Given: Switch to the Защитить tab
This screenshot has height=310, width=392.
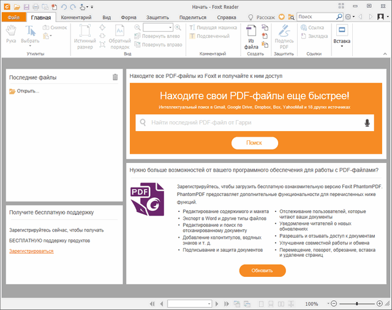Looking at the screenshot, I should pyautogui.click(x=157, y=18).
